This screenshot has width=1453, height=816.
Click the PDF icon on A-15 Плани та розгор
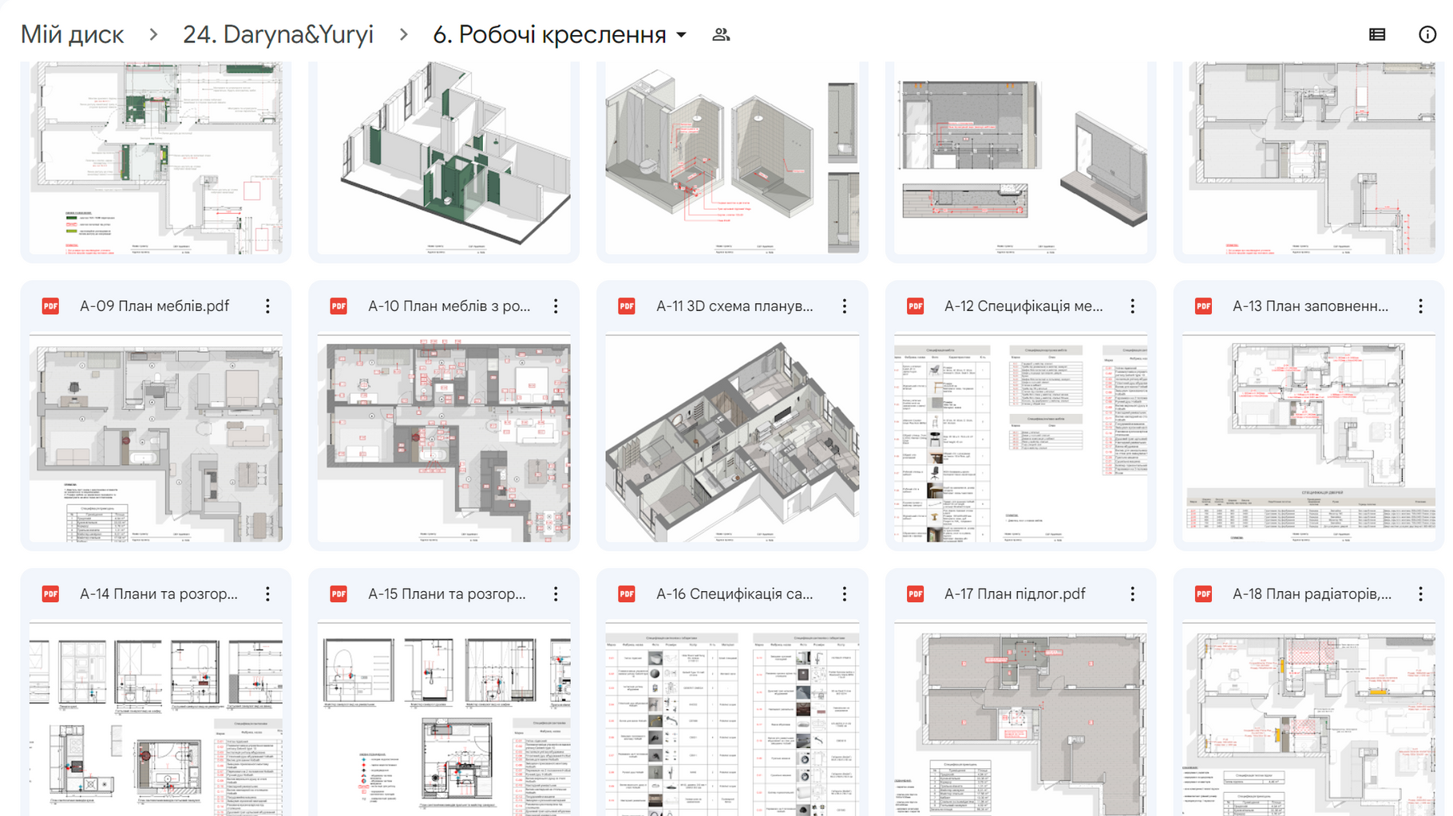(338, 594)
